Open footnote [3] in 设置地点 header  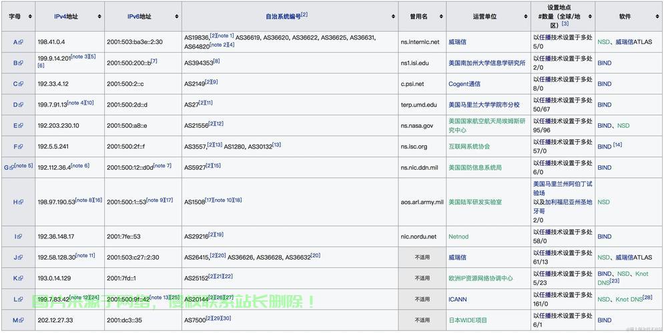(x=565, y=24)
